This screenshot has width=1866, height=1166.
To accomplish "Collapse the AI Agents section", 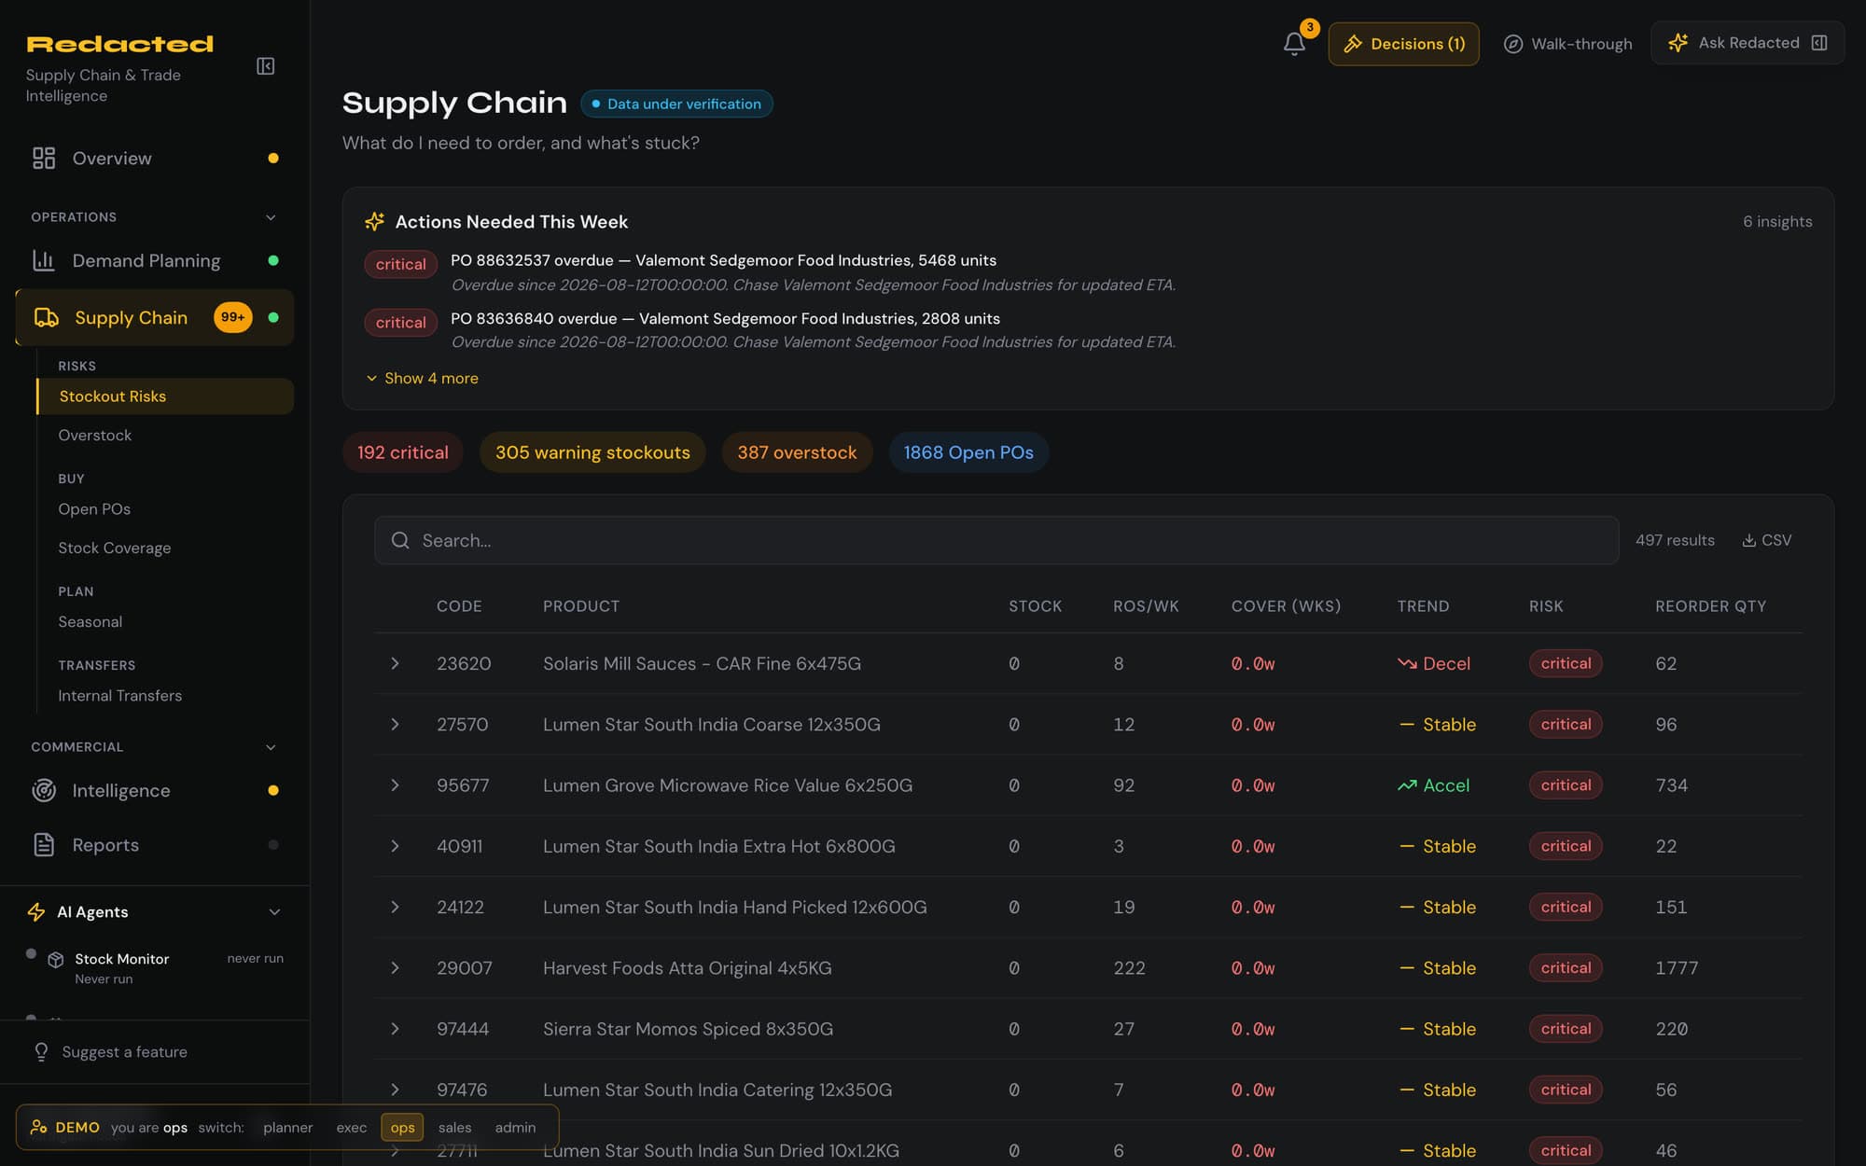I will point(274,912).
